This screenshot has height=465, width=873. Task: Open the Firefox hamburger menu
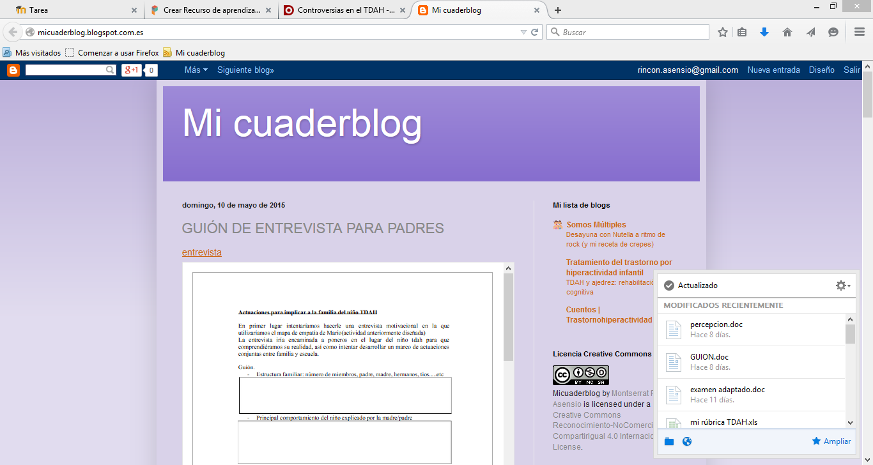coord(860,31)
